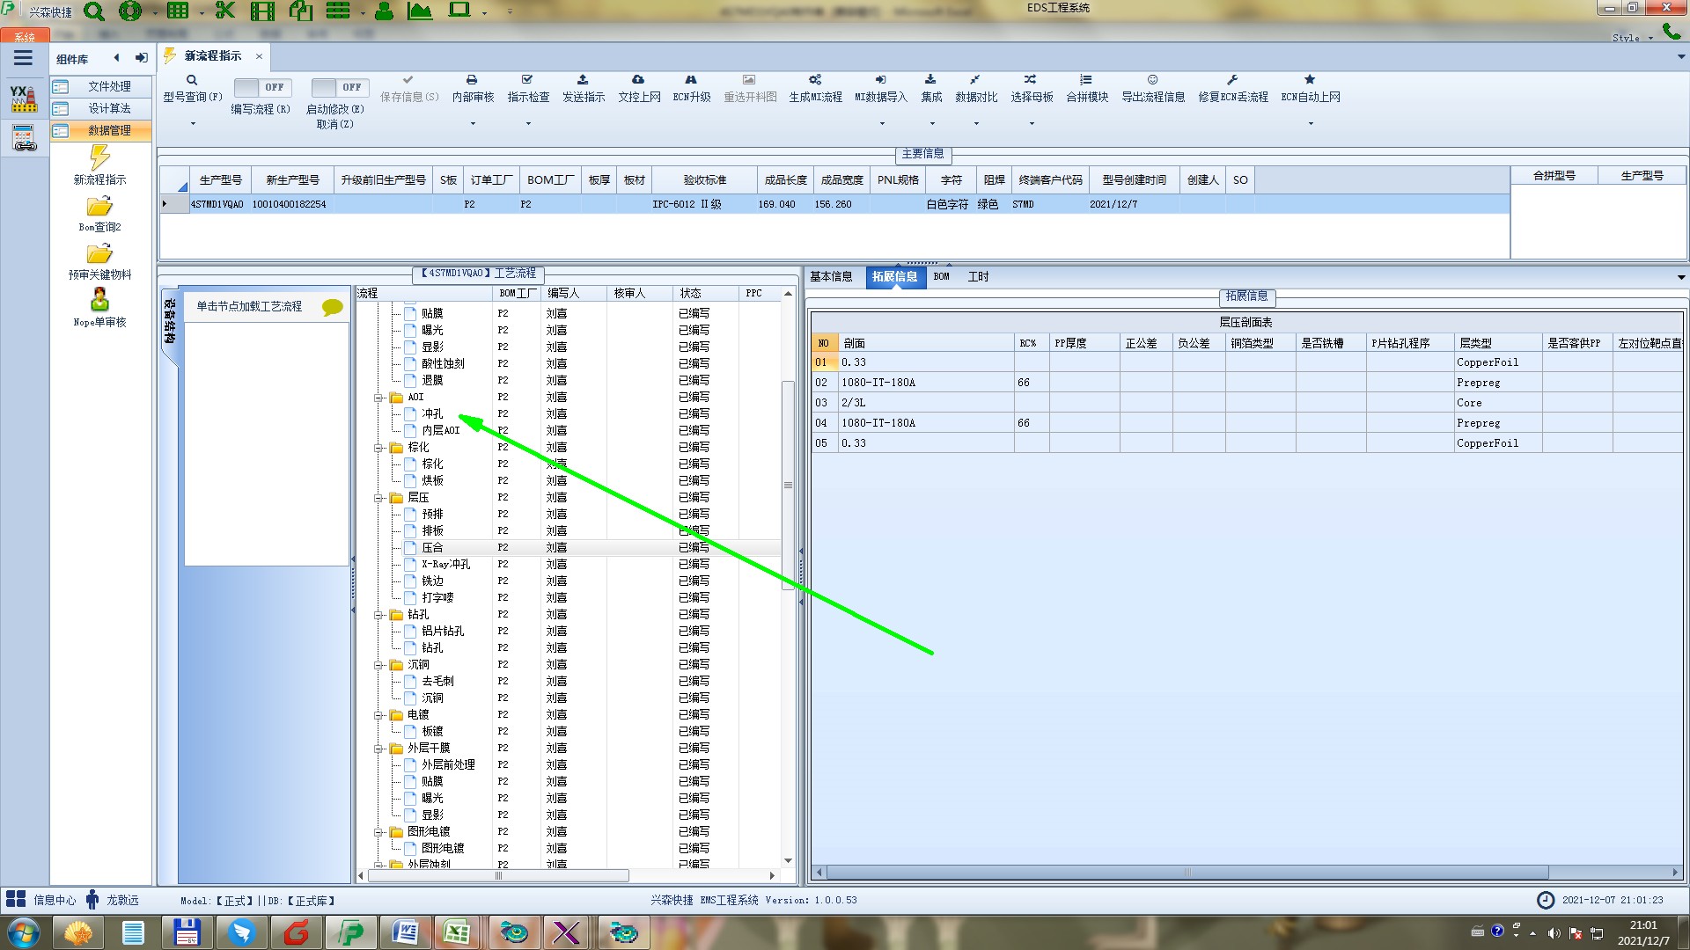Click the 文控上网 cloud icon
Viewport: 1690px width, 950px height.
(638, 80)
